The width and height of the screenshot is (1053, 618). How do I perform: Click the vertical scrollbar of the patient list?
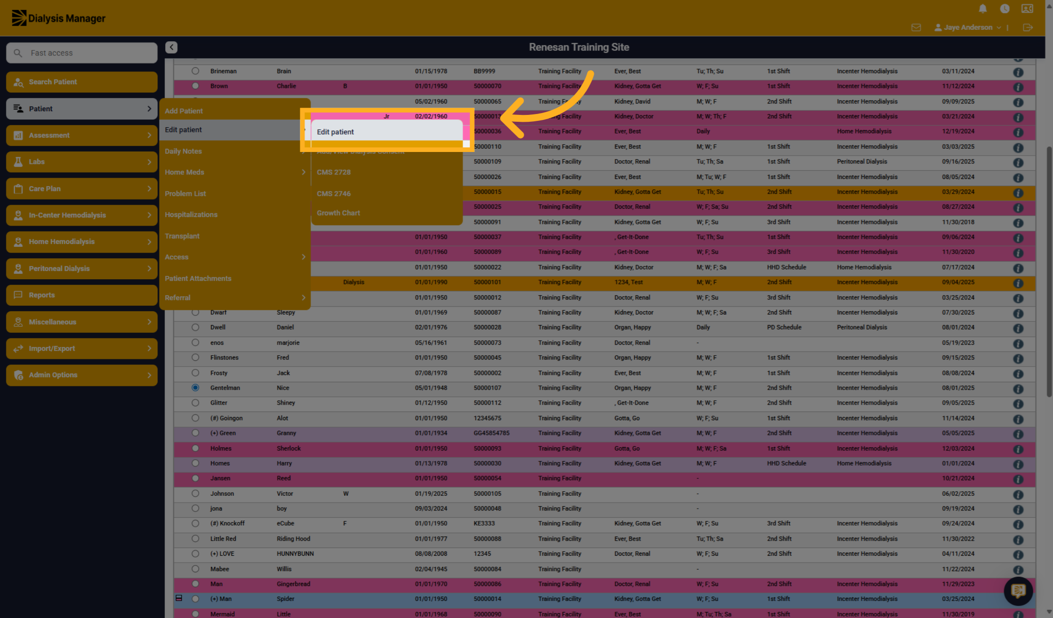point(1049,271)
